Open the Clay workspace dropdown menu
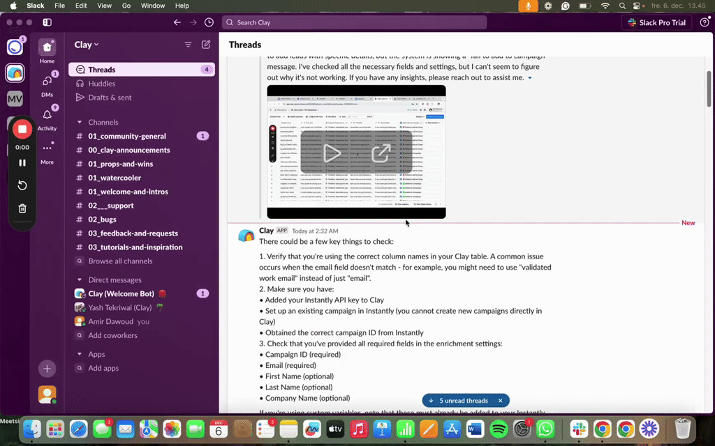 click(x=87, y=45)
